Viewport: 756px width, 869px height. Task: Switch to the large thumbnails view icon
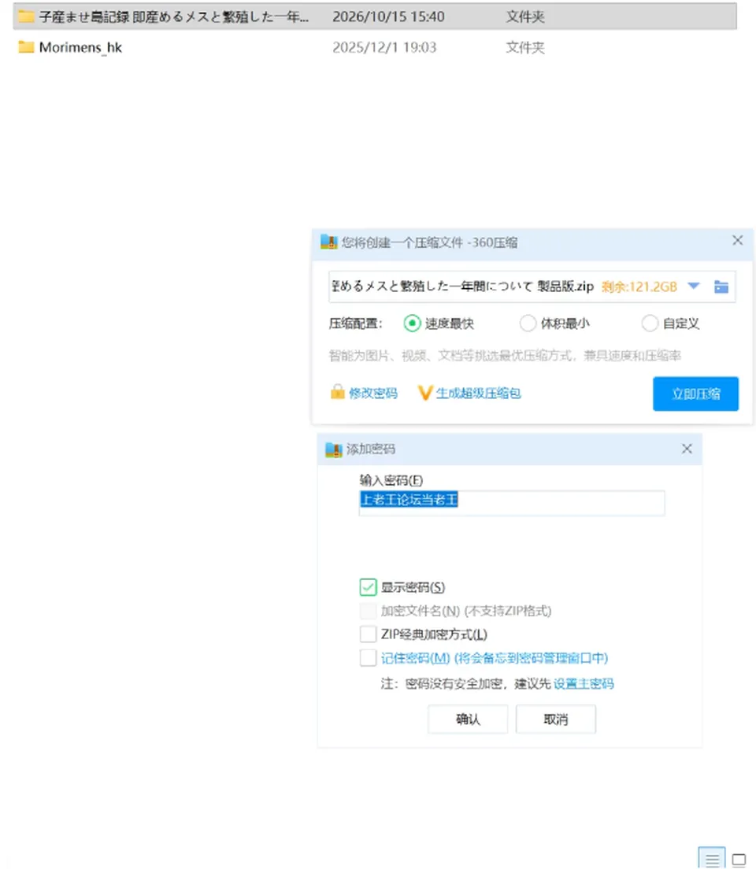pos(739,860)
